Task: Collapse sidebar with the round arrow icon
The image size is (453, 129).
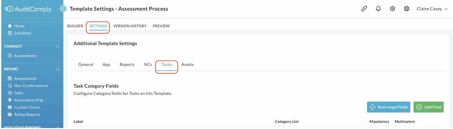Action: pos(64,9)
